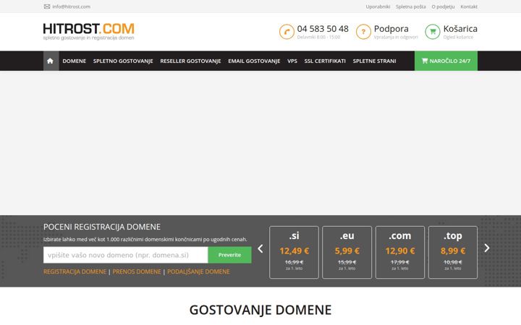Click info@hitrost.com email address

[x=71, y=6]
